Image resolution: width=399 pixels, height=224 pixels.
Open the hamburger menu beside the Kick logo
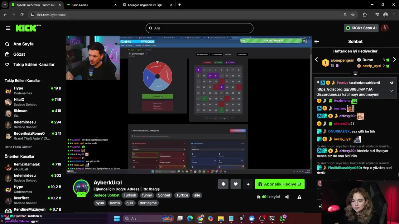8,28
